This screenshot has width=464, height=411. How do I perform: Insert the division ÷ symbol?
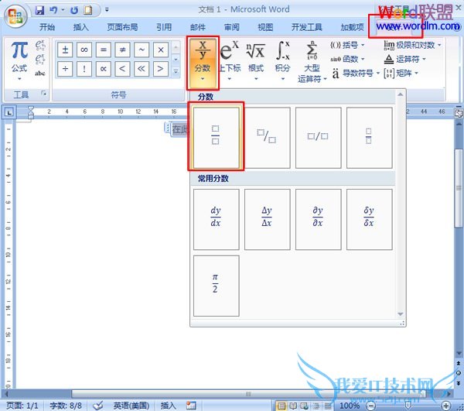click(x=65, y=69)
